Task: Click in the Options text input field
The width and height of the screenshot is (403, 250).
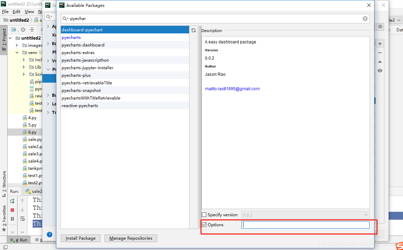Action: [x=305, y=225]
